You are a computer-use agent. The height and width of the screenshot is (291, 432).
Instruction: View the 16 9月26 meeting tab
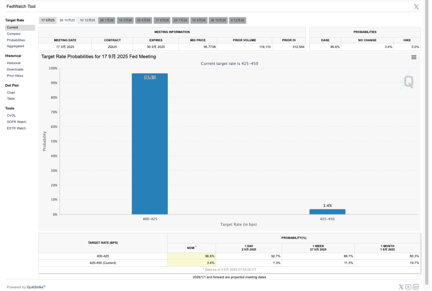199,20
